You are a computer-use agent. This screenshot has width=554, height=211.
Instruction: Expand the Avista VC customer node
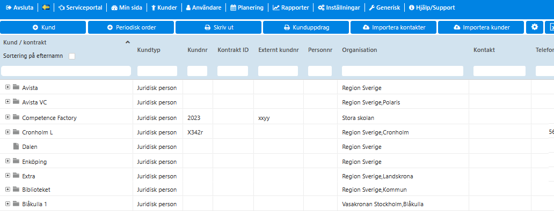point(8,102)
